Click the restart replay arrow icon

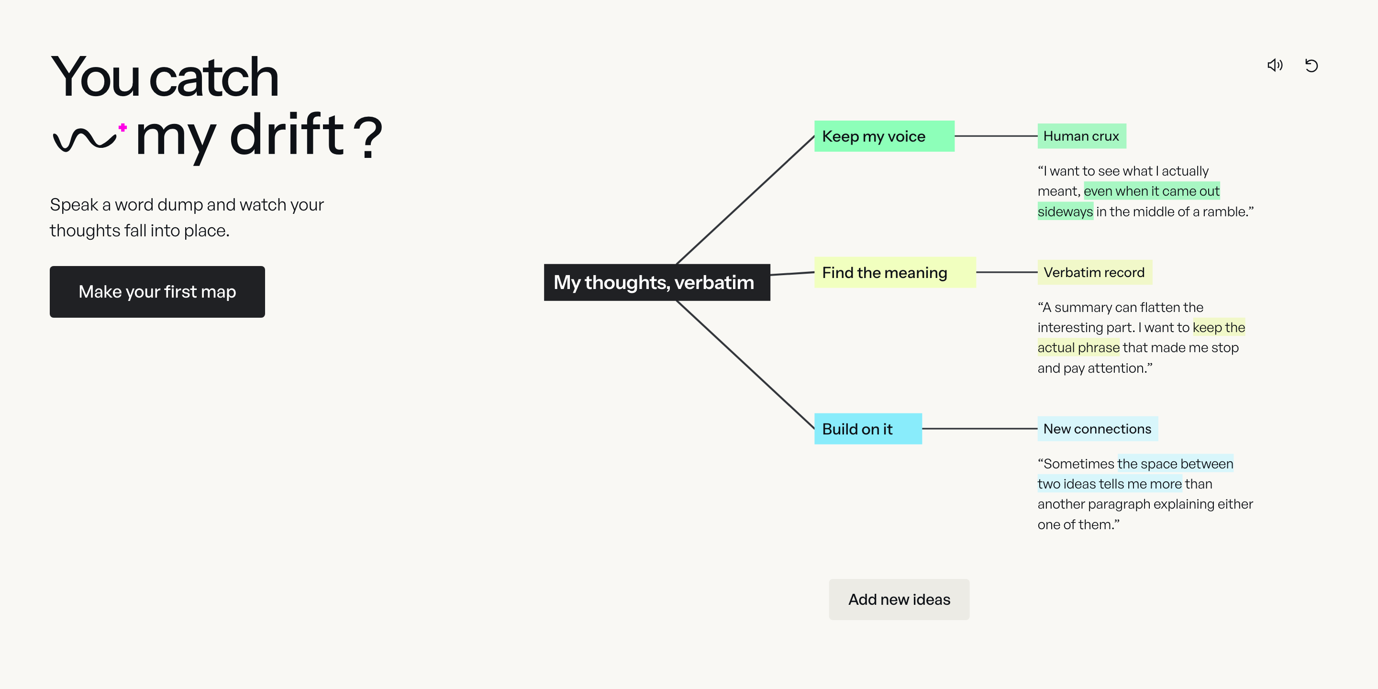(x=1311, y=65)
